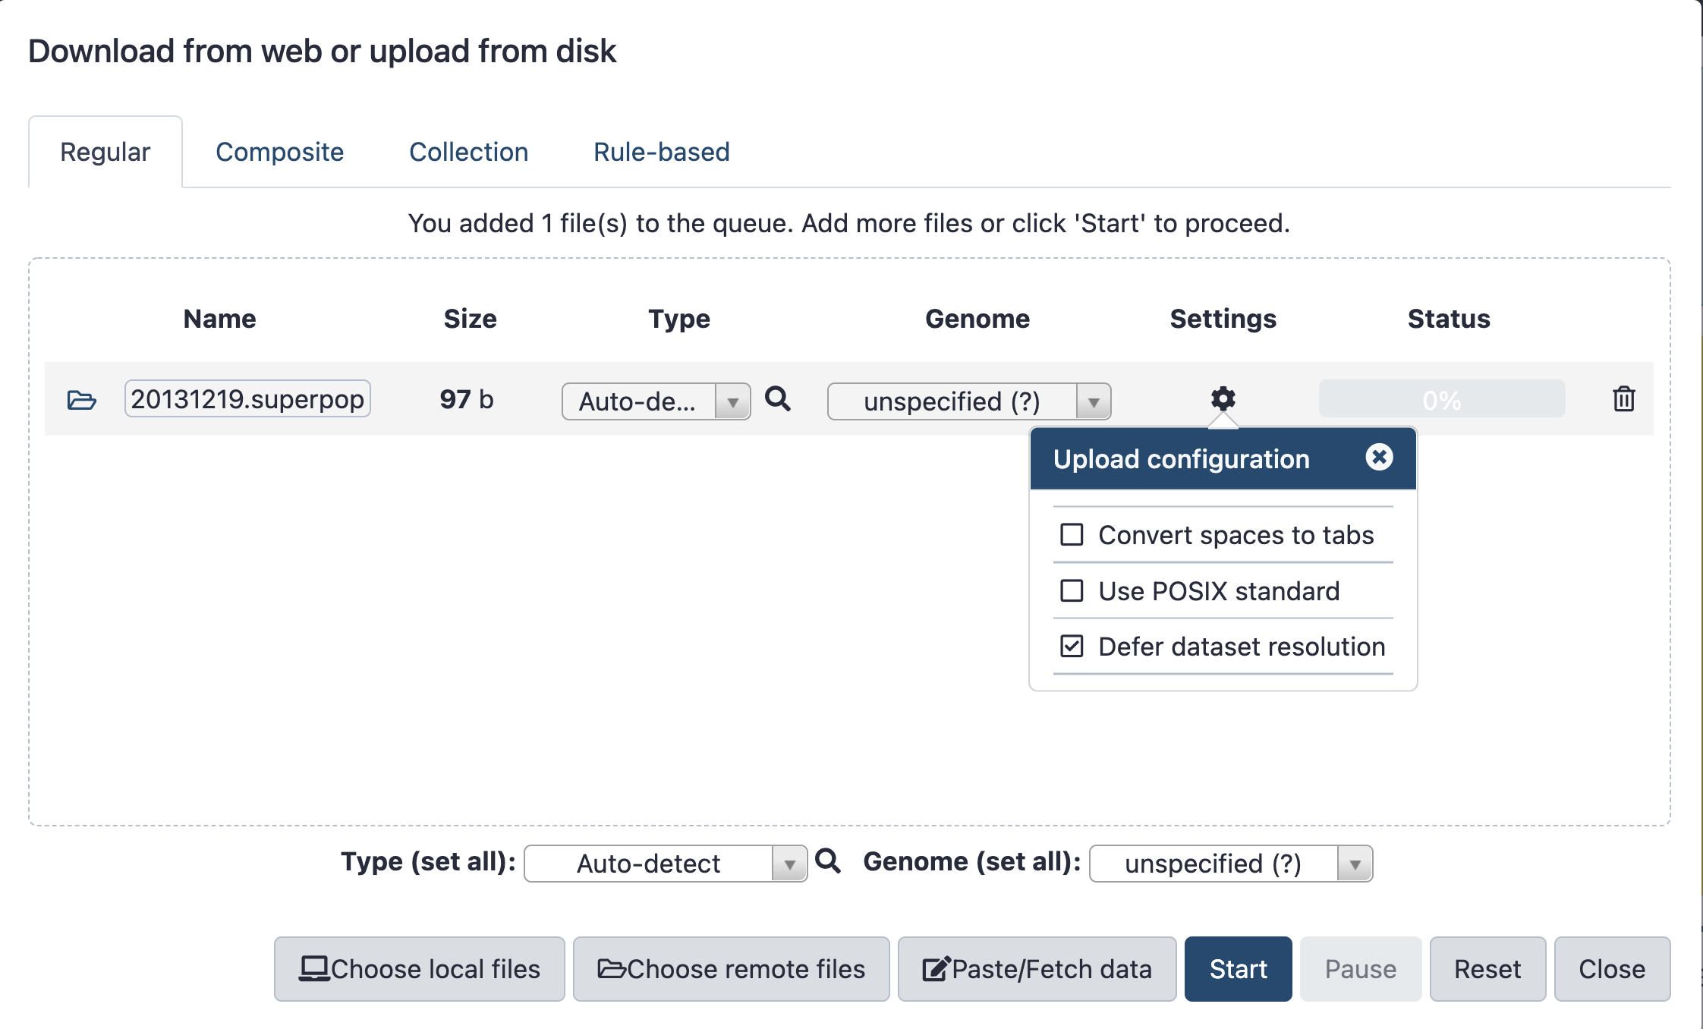The image size is (1703, 1029).
Task: Open the gear Settings icon for the file
Action: point(1223,397)
